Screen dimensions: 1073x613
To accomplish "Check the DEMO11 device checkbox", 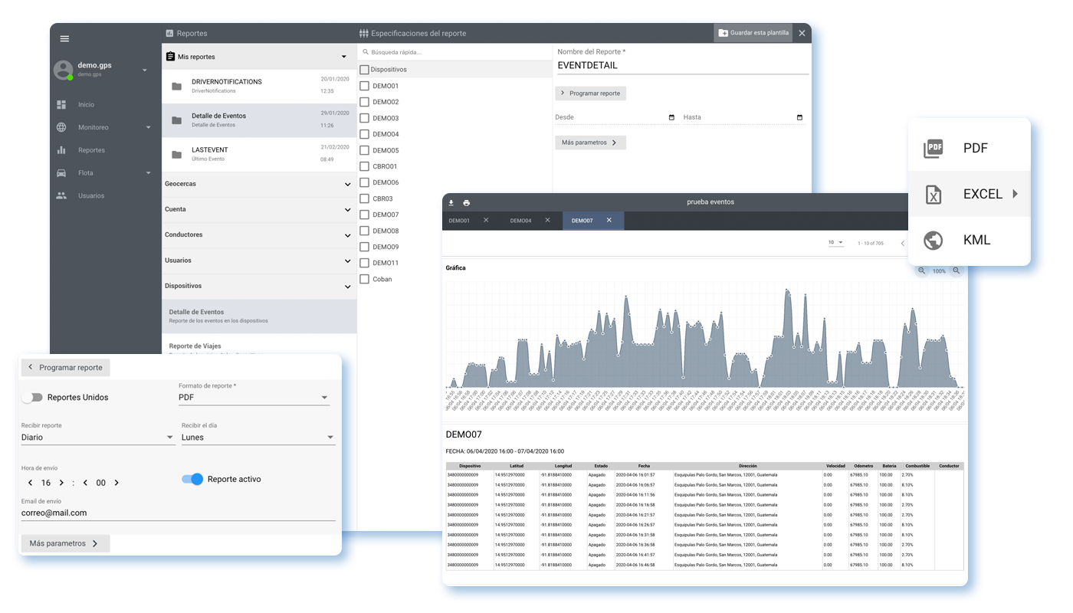I will pyautogui.click(x=365, y=263).
